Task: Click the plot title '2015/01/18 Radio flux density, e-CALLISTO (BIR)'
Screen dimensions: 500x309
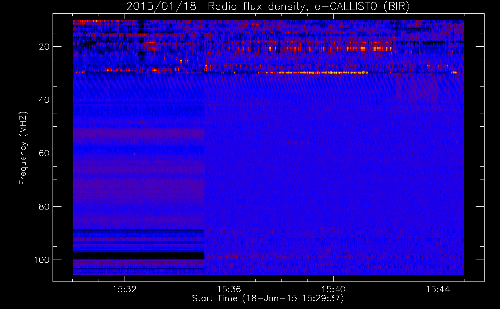Action: (x=268, y=6)
